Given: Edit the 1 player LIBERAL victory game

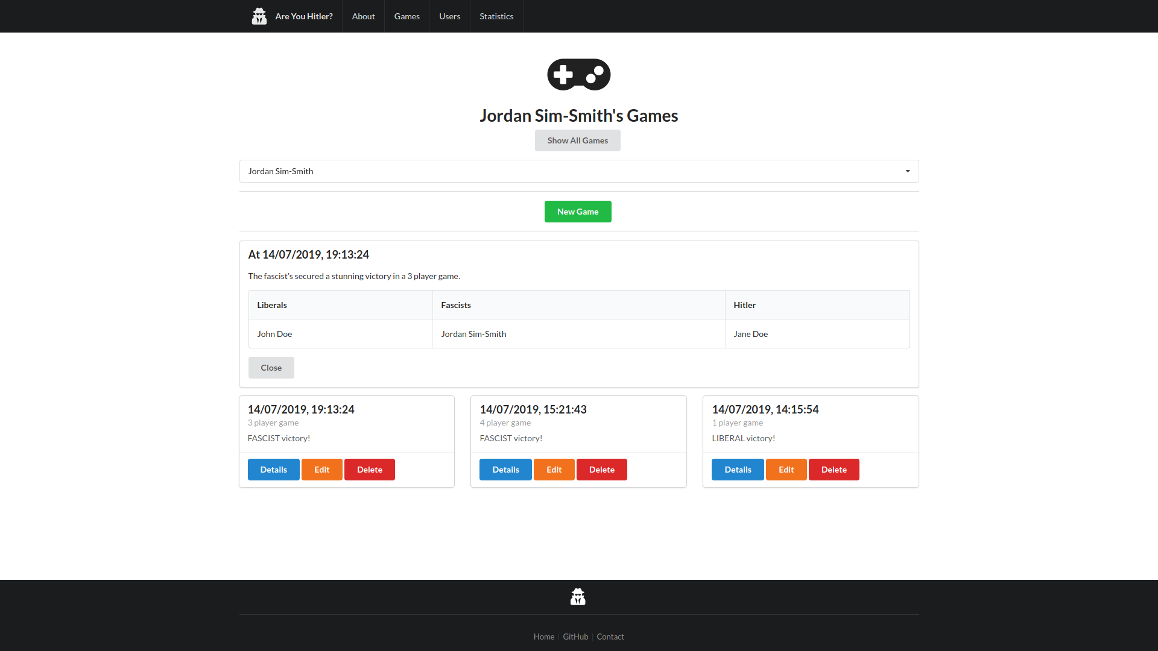Looking at the screenshot, I should pos(786,470).
